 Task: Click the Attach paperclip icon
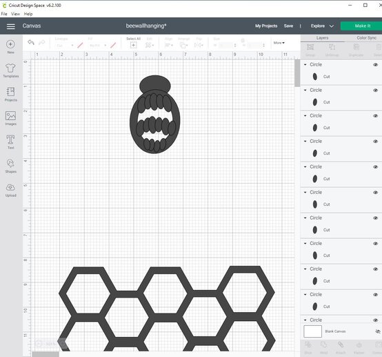pos(341,345)
